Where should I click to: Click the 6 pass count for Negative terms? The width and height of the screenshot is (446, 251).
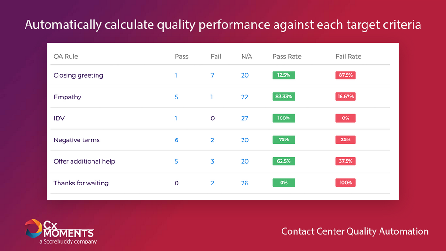click(x=177, y=140)
